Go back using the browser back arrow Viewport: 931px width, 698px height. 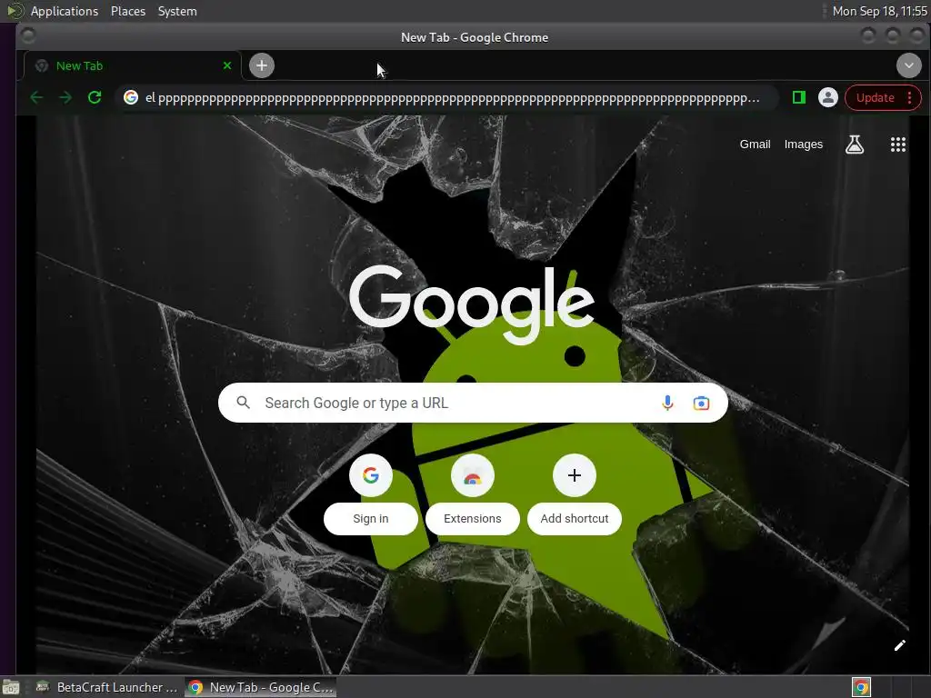(36, 97)
